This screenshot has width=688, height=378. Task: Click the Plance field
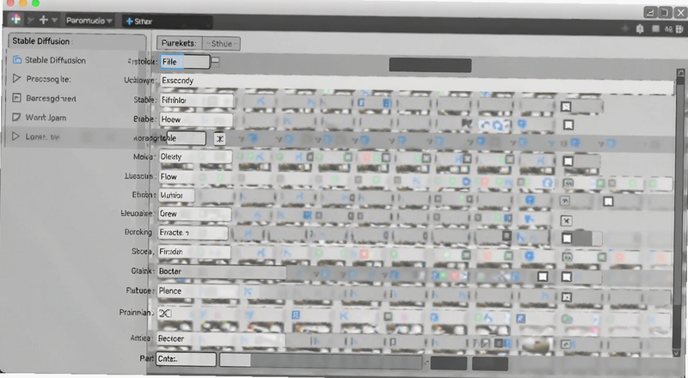[x=198, y=290]
